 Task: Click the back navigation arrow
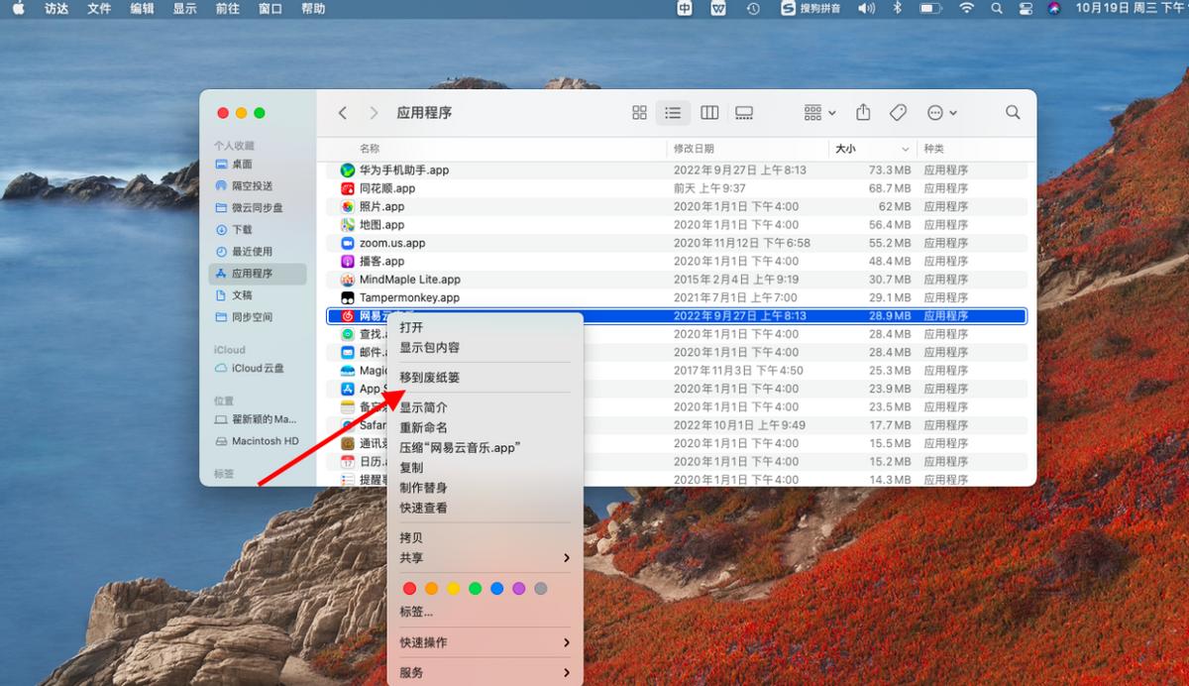(x=342, y=112)
